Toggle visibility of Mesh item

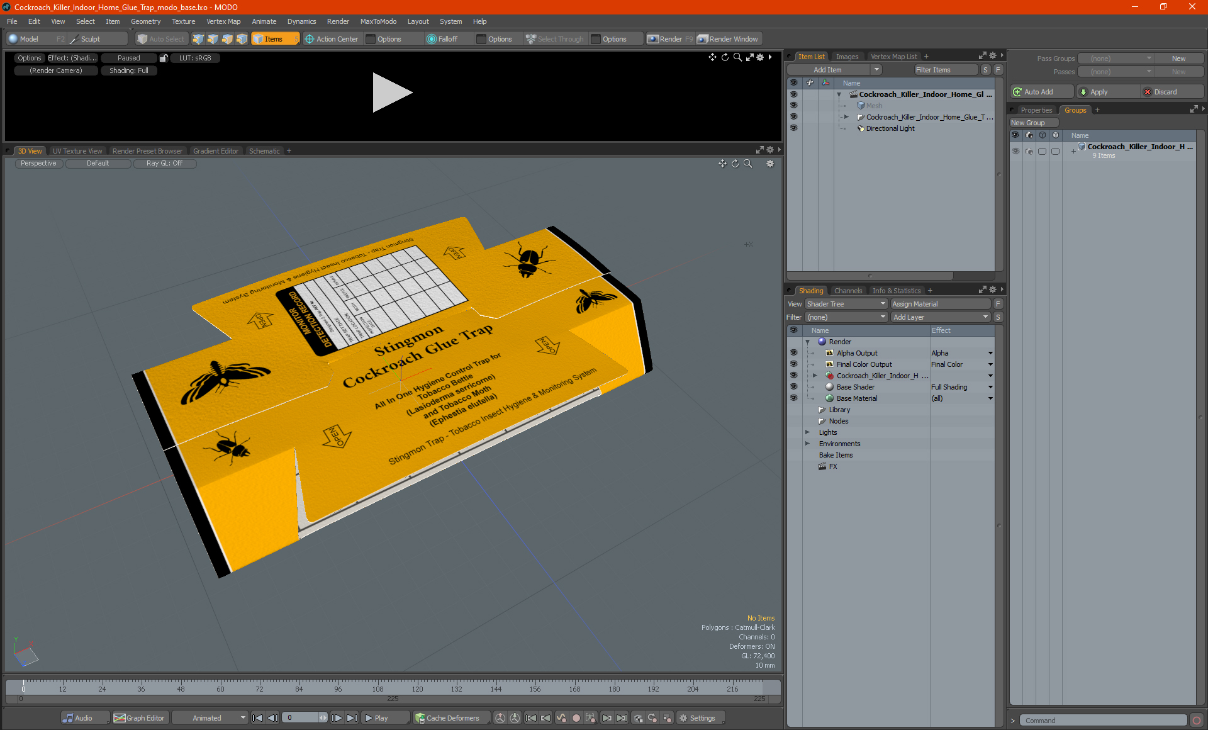(793, 106)
